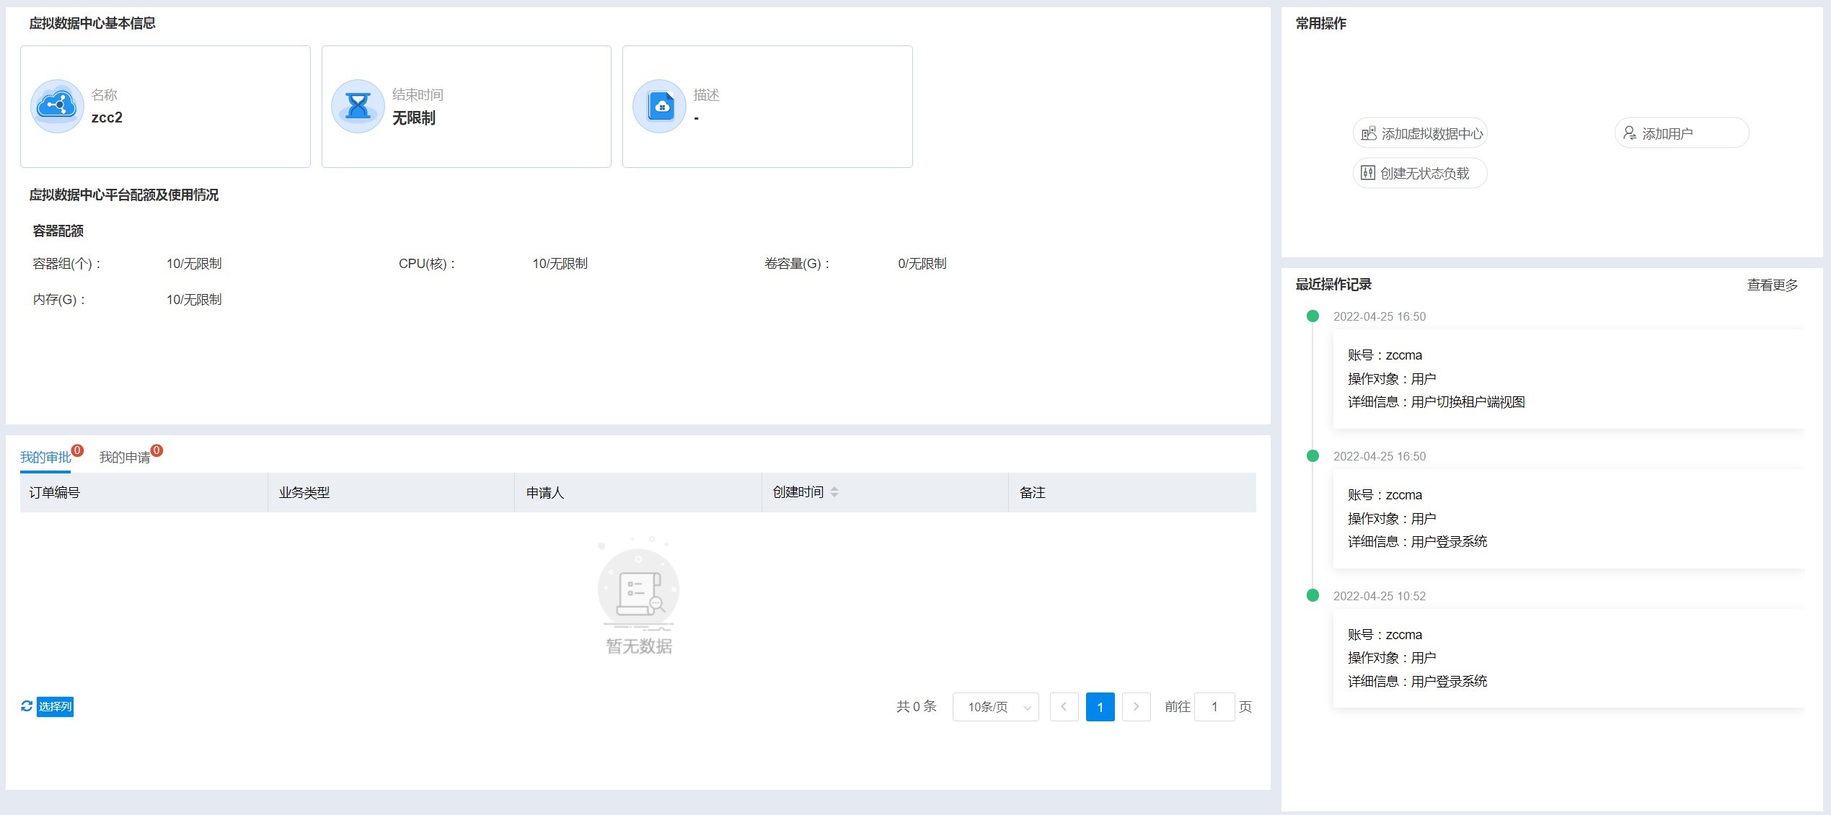Go to the next page arrow

pyautogui.click(x=1136, y=707)
